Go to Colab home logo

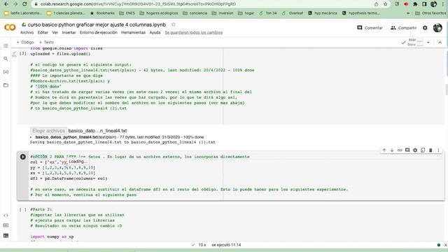pos(10,27)
